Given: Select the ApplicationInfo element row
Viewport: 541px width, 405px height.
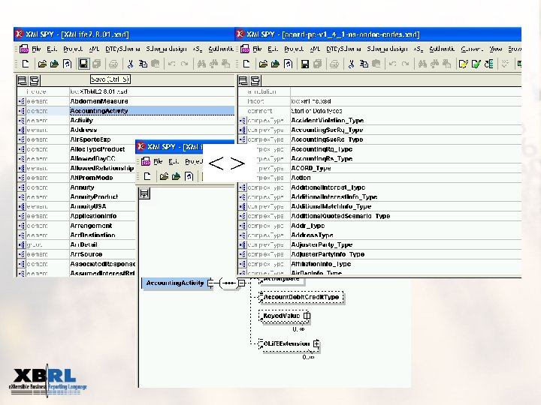Looking at the screenshot, I should (x=76, y=216).
